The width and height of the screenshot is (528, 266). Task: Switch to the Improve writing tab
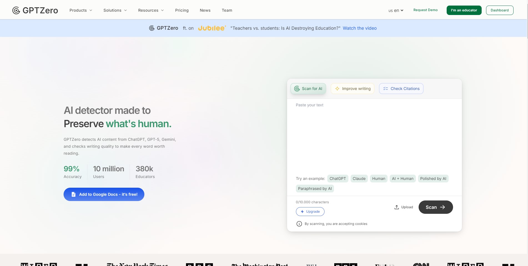(353, 89)
